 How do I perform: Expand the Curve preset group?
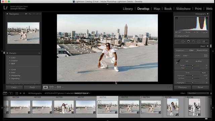(10, 70)
